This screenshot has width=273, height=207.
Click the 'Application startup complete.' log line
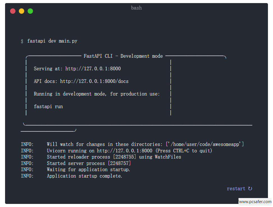[x=84, y=176]
